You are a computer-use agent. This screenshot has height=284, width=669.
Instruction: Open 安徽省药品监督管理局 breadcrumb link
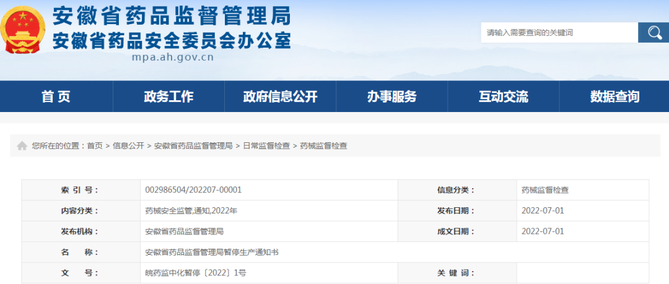coord(193,146)
